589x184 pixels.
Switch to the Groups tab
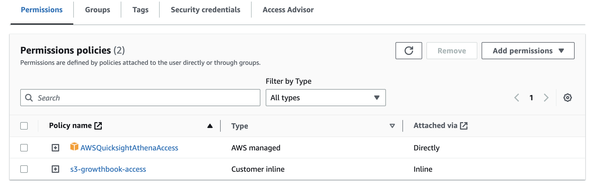98,10
